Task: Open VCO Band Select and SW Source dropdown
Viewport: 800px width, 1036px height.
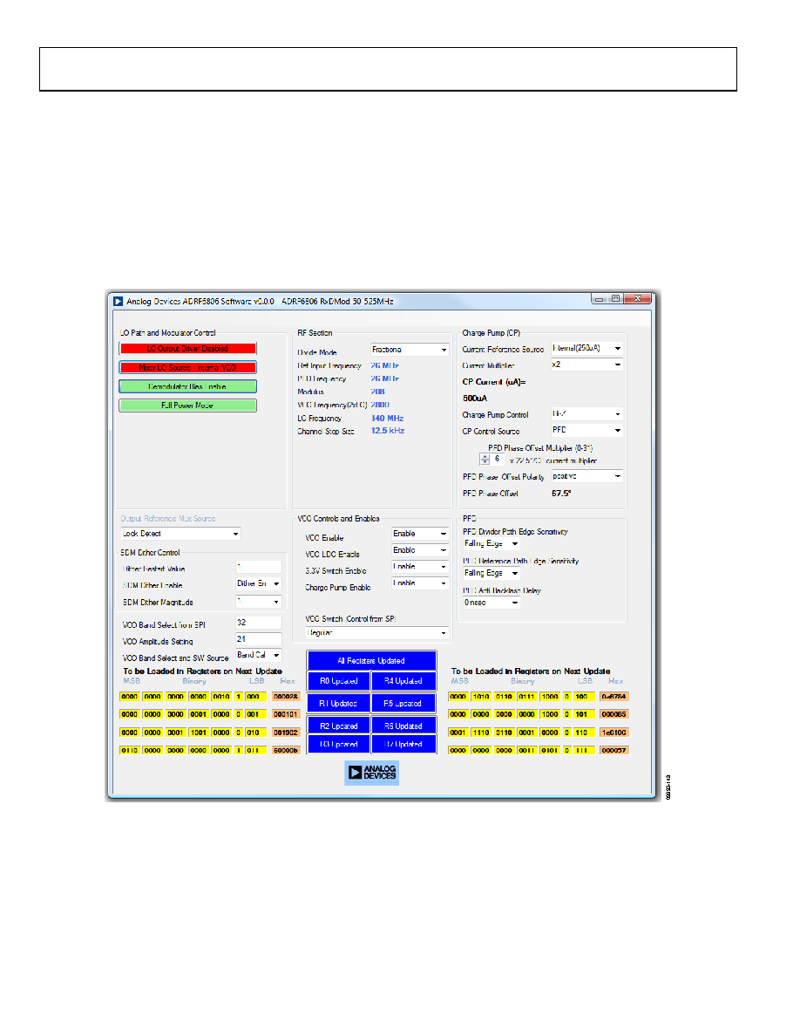Action: coord(259,656)
